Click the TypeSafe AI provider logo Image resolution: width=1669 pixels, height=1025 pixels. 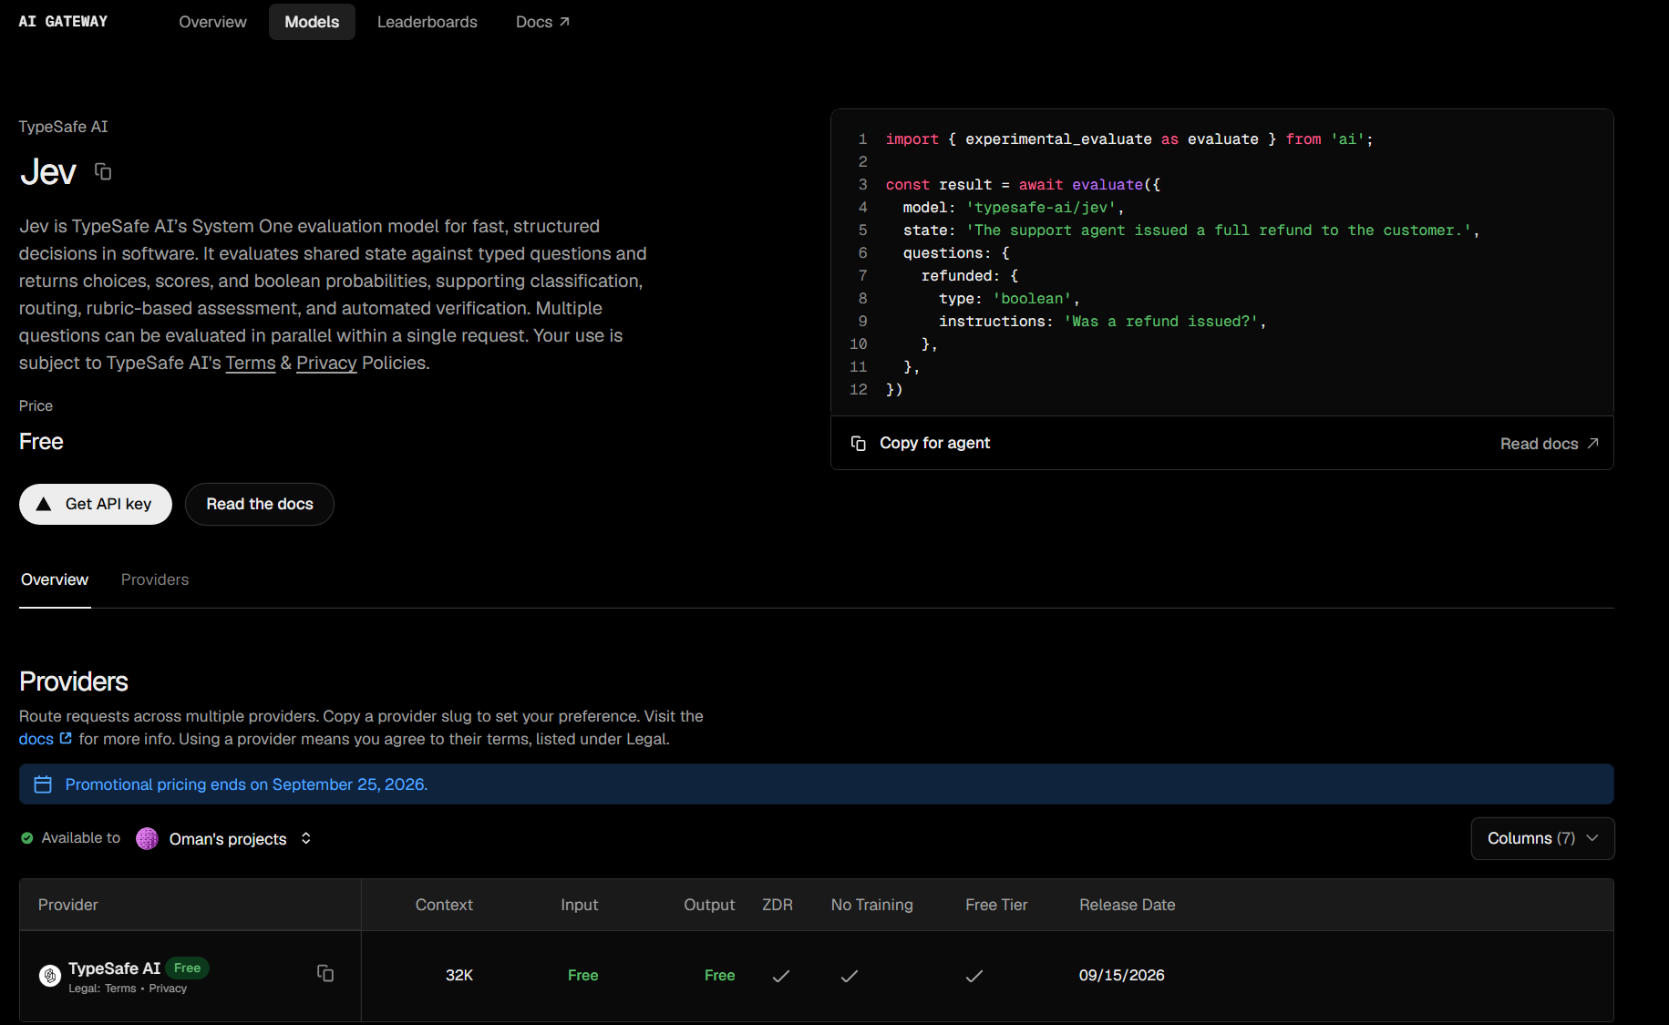pos(50,975)
